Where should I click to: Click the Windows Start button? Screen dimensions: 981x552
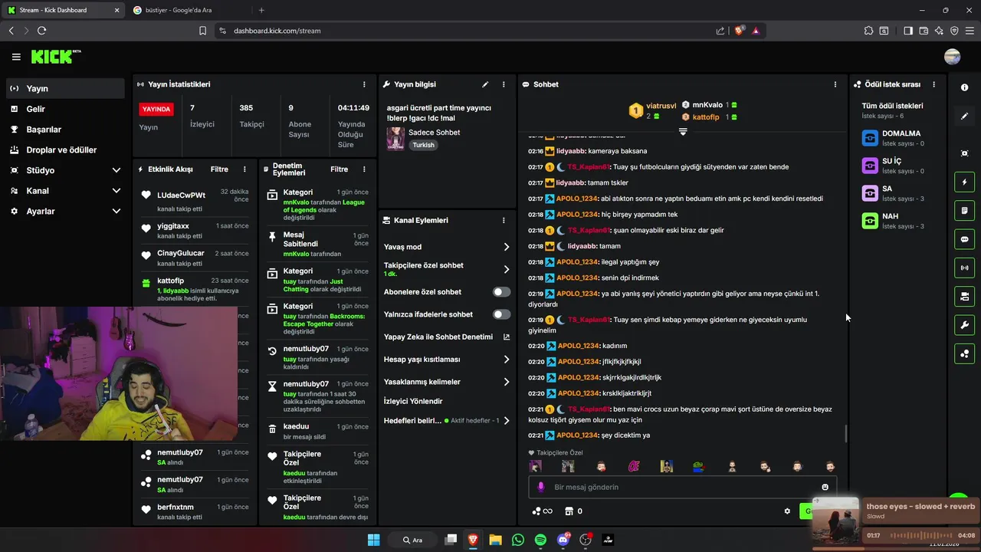(x=373, y=540)
